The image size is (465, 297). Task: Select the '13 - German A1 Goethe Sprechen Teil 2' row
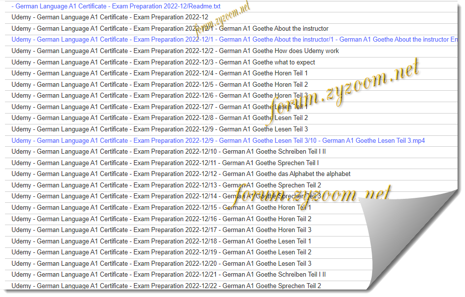click(x=166, y=185)
